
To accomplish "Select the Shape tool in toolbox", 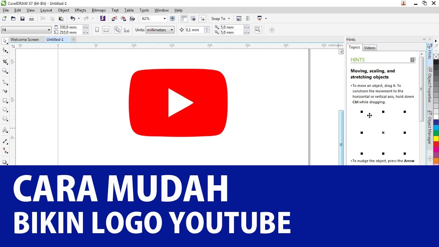I will tap(5, 51).
